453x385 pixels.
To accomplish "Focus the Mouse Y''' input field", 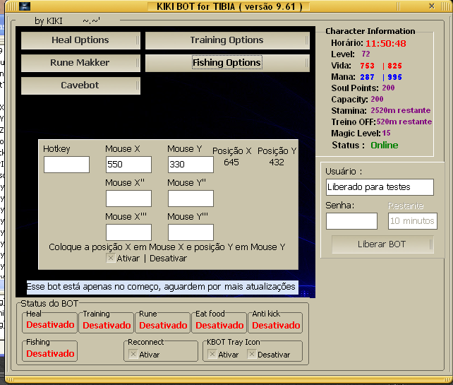I will click(x=191, y=232).
